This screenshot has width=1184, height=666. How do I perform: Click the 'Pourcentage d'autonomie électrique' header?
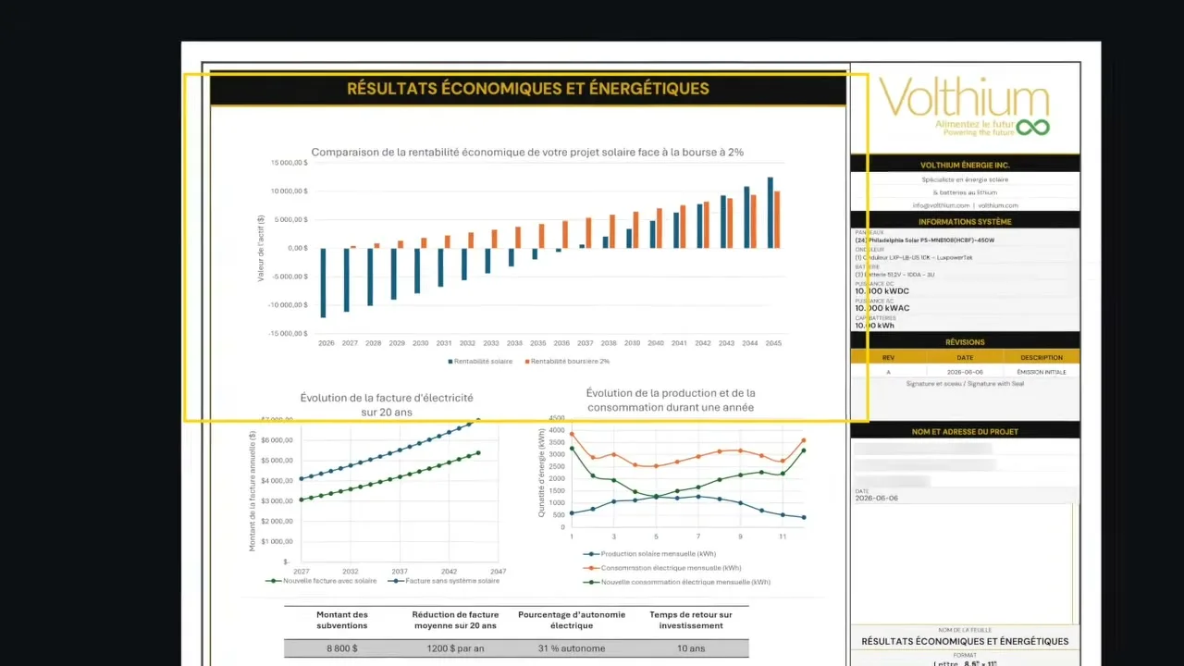click(x=572, y=620)
